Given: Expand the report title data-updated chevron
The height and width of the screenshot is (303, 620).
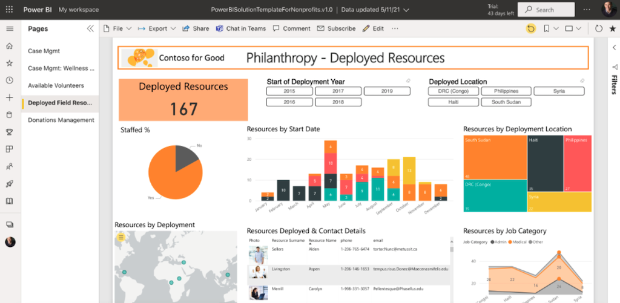Looking at the screenshot, I should pyautogui.click(x=406, y=10).
